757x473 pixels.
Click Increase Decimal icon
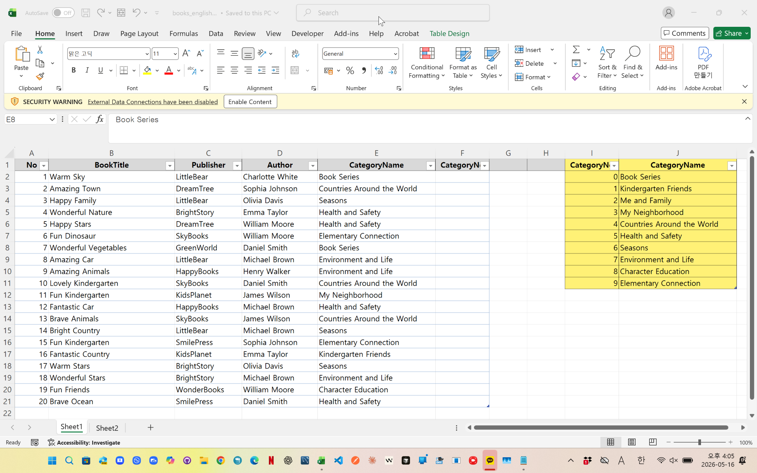379,71
